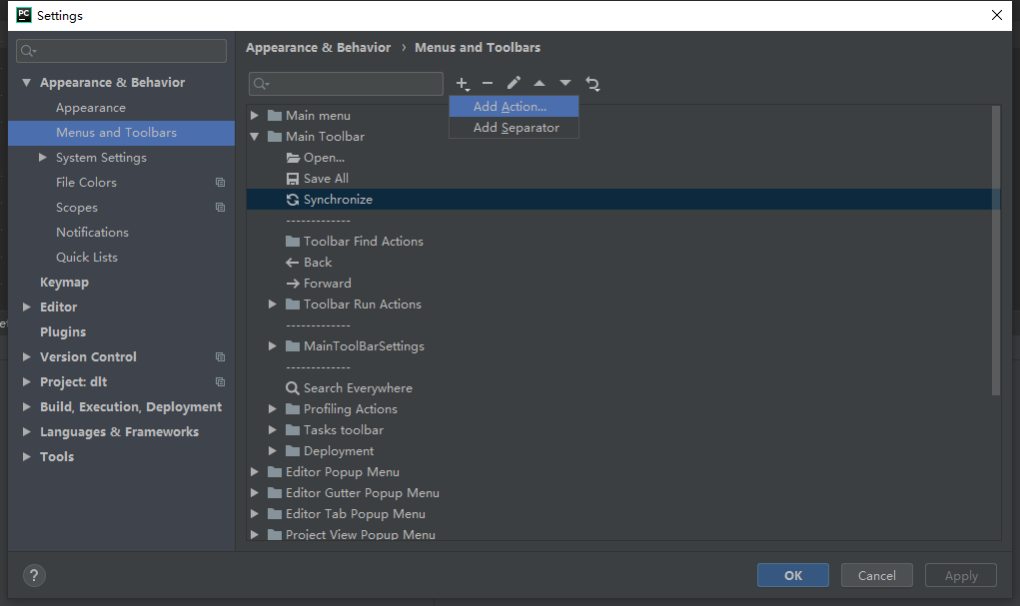Expand System Settings in the sidebar
Image resolution: width=1020 pixels, height=606 pixels.
coord(43,158)
